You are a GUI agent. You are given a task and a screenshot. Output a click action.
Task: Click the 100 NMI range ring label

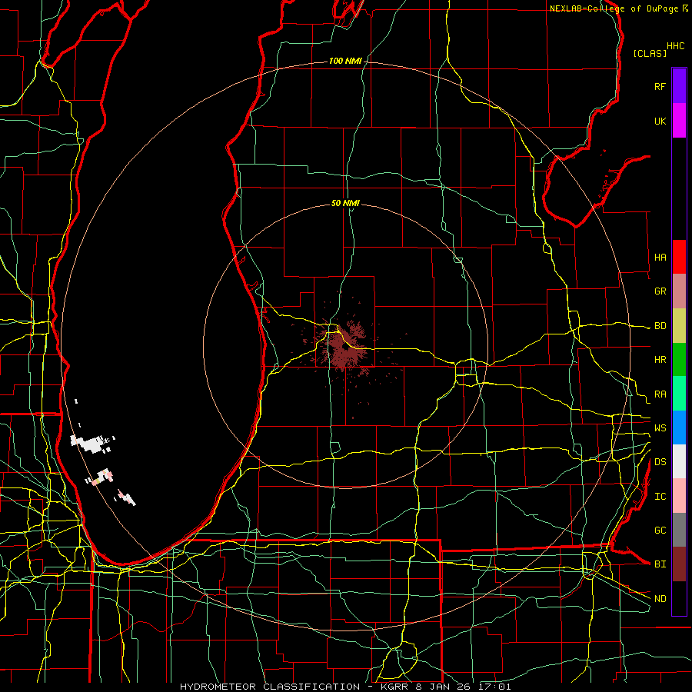[345, 61]
